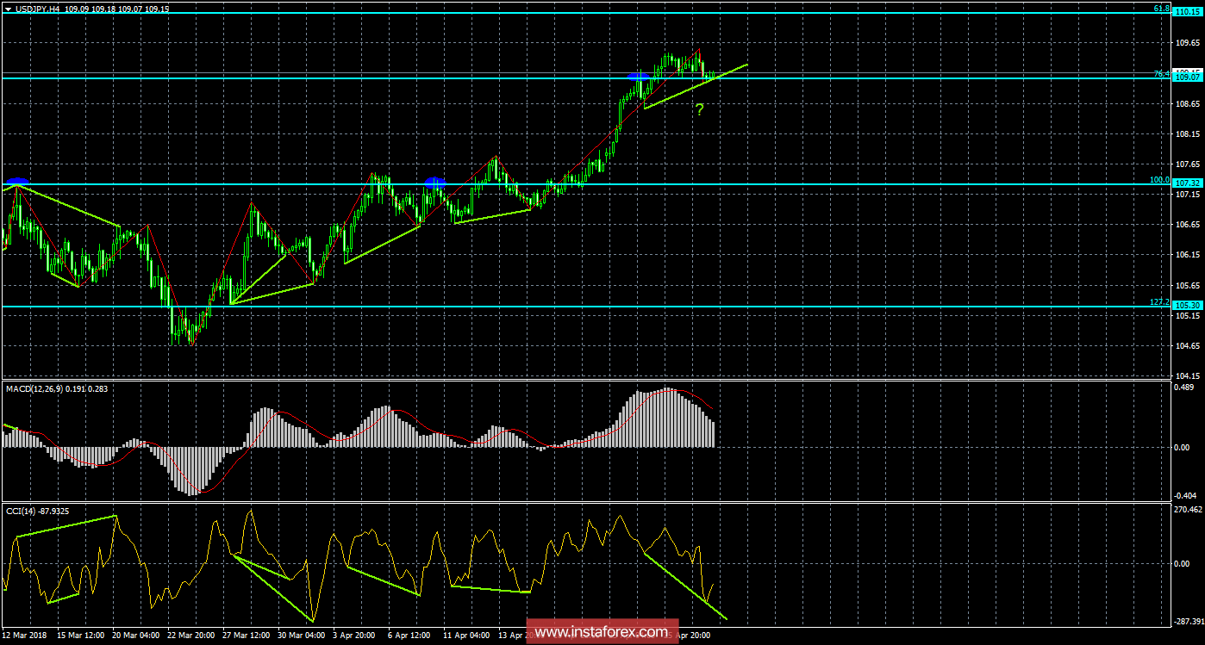This screenshot has width=1205, height=645.
Task: Select the 61.8 Fibonacci level label
Action: point(1161,8)
